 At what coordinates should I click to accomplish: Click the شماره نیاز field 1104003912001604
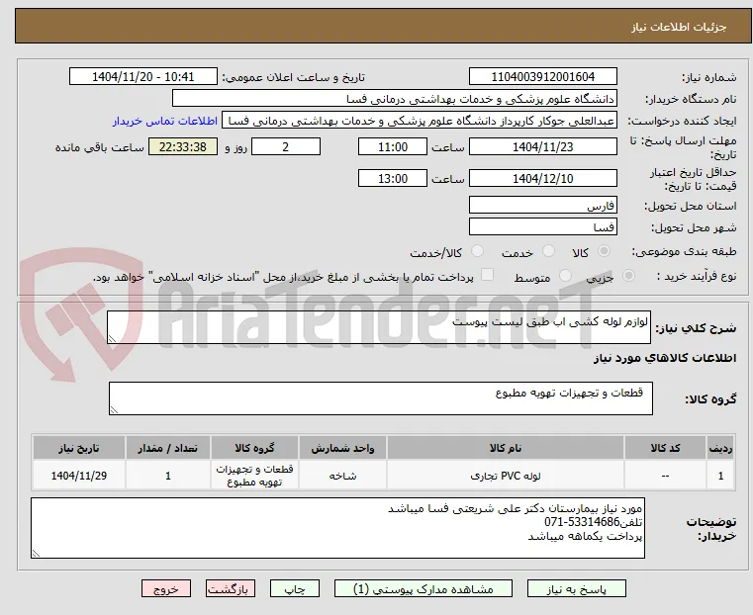(x=542, y=77)
